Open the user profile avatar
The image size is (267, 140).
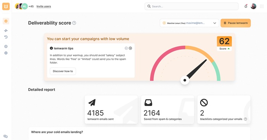pyautogui.click(x=254, y=6)
